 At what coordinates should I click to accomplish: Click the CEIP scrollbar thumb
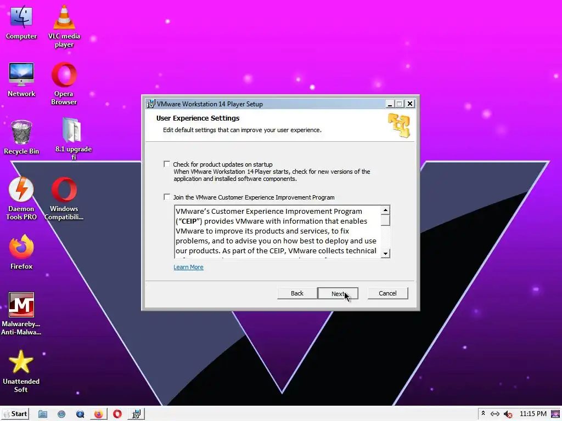coord(385,220)
